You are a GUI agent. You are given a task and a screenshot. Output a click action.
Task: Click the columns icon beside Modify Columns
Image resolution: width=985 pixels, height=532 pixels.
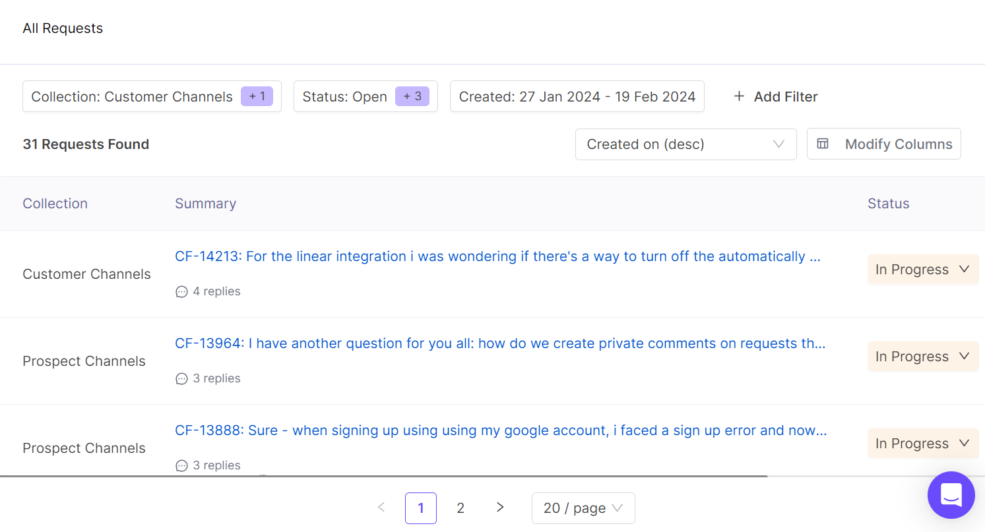[x=823, y=144]
